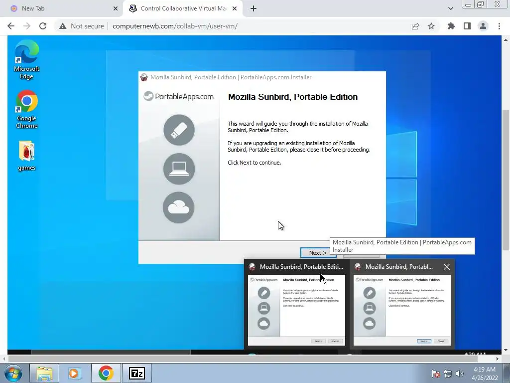Click the 'Click Next to continue.' text

point(255,163)
